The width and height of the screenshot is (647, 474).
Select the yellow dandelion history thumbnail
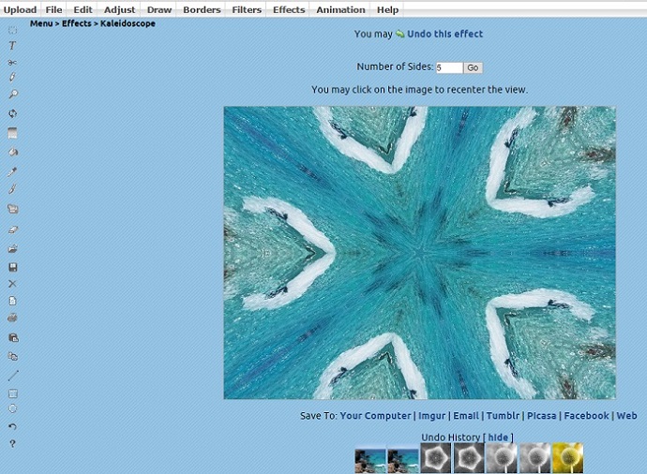click(x=567, y=458)
